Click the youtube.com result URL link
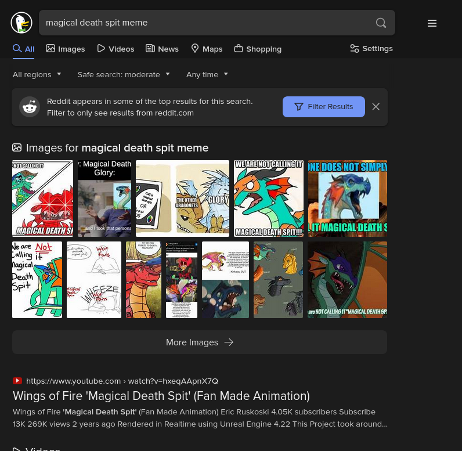Viewport: 462px width, 451px height. [122, 381]
